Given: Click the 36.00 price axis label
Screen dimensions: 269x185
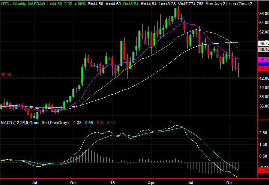Looking at the screenshot, I should (264, 106).
